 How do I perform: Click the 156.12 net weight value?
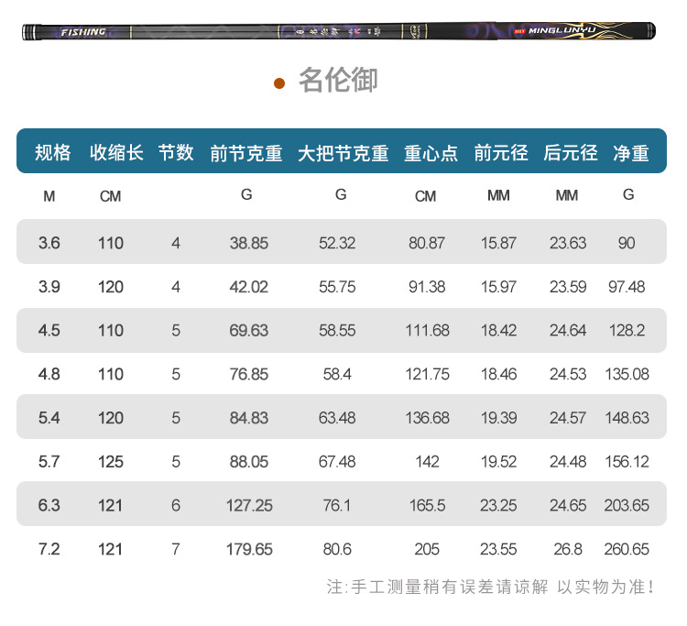[627, 462]
